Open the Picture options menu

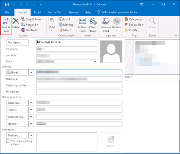(117, 25)
